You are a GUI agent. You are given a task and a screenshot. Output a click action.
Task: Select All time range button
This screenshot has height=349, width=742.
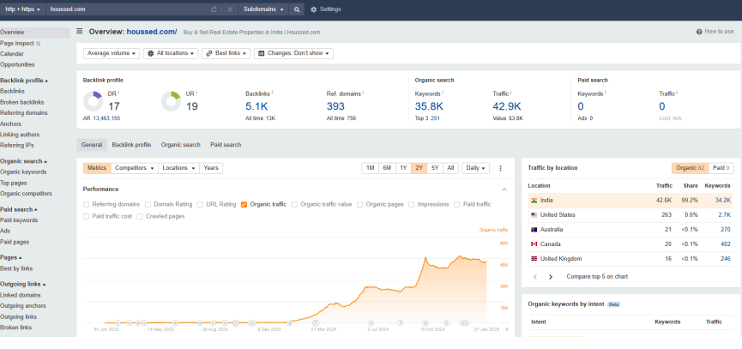(450, 168)
